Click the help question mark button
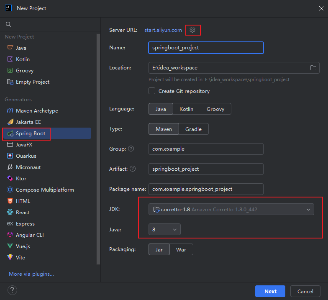Viewport: 328px width, 300px height. pyautogui.click(x=12, y=290)
